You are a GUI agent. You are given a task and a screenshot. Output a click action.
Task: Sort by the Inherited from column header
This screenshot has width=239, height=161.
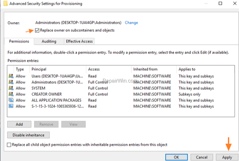[154, 69]
